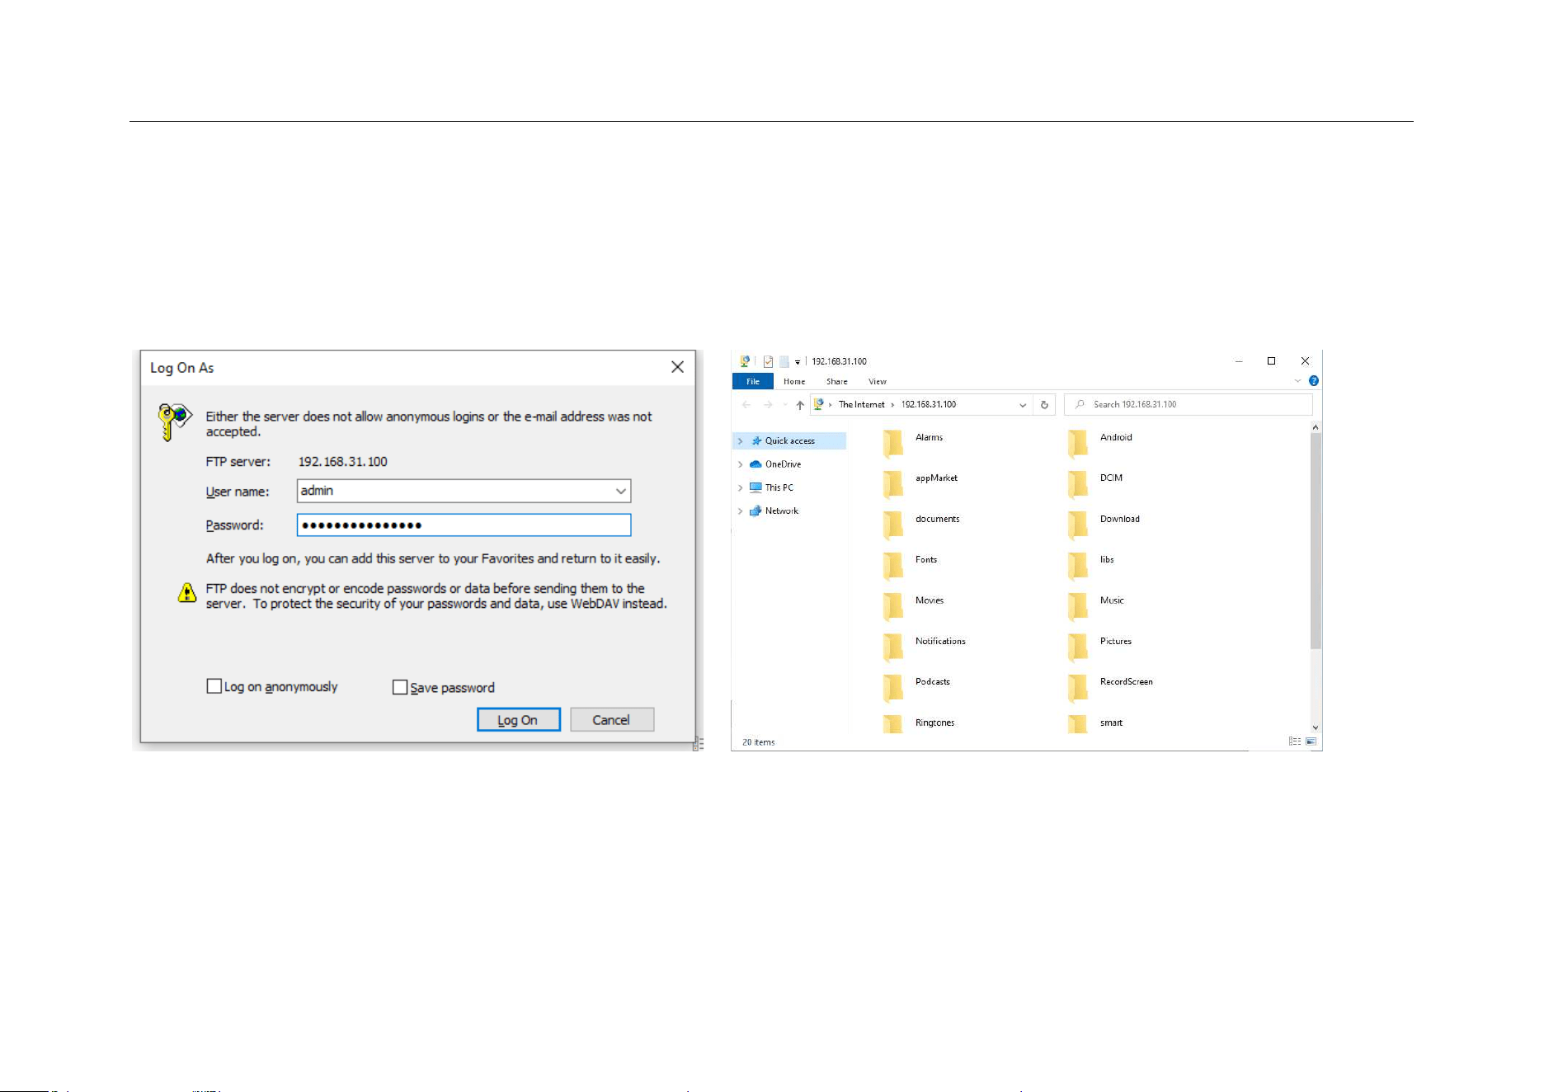Screen dimensions: 1544x1092
Task: Enable Log on anonymously checkbox
Action: pos(214,686)
